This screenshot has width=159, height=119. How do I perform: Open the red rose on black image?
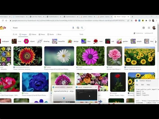coord(118,82)
